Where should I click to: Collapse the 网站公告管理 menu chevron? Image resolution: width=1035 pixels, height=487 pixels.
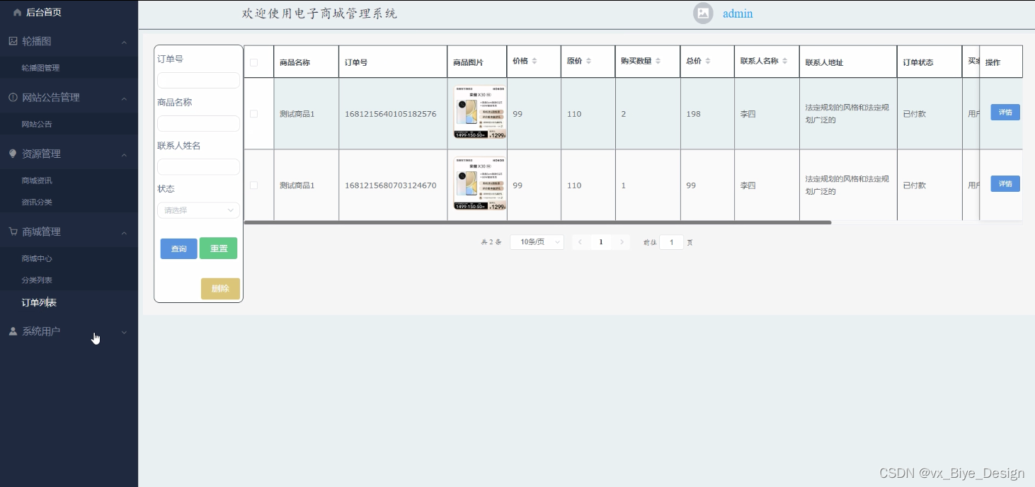tap(124, 98)
